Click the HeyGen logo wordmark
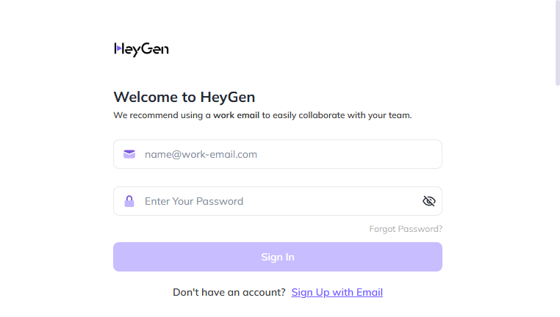560x317 pixels. (x=141, y=49)
